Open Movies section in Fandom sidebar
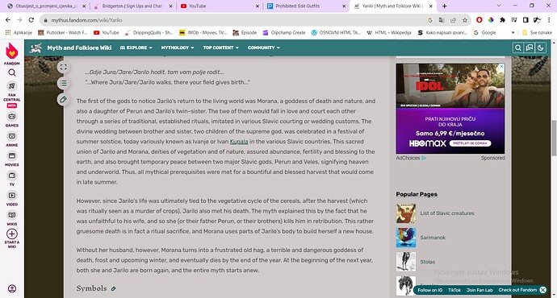This screenshot has width=557, height=298. click(x=12, y=159)
